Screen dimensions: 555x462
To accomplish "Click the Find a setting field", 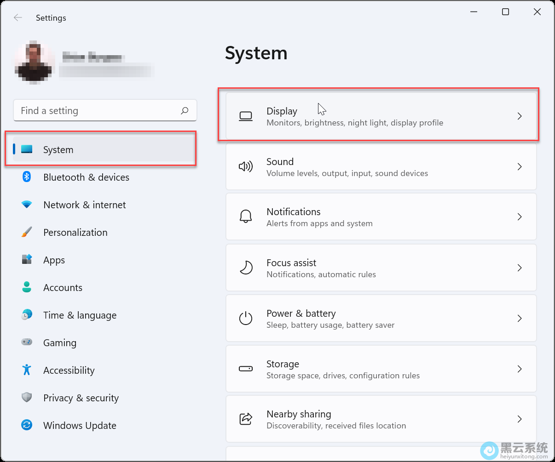I will [97, 111].
